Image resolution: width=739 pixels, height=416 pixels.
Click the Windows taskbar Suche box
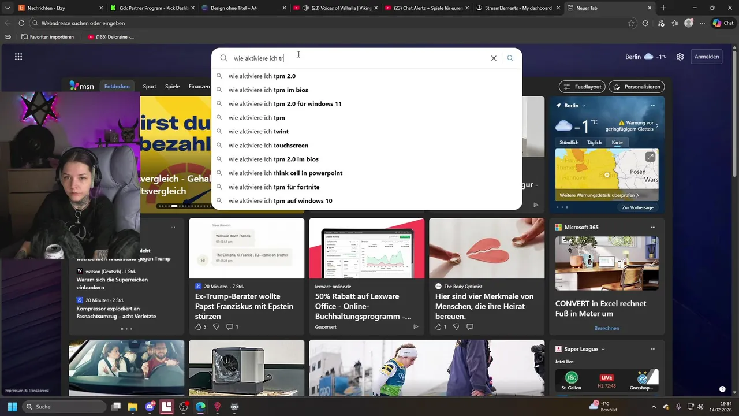tap(64, 407)
